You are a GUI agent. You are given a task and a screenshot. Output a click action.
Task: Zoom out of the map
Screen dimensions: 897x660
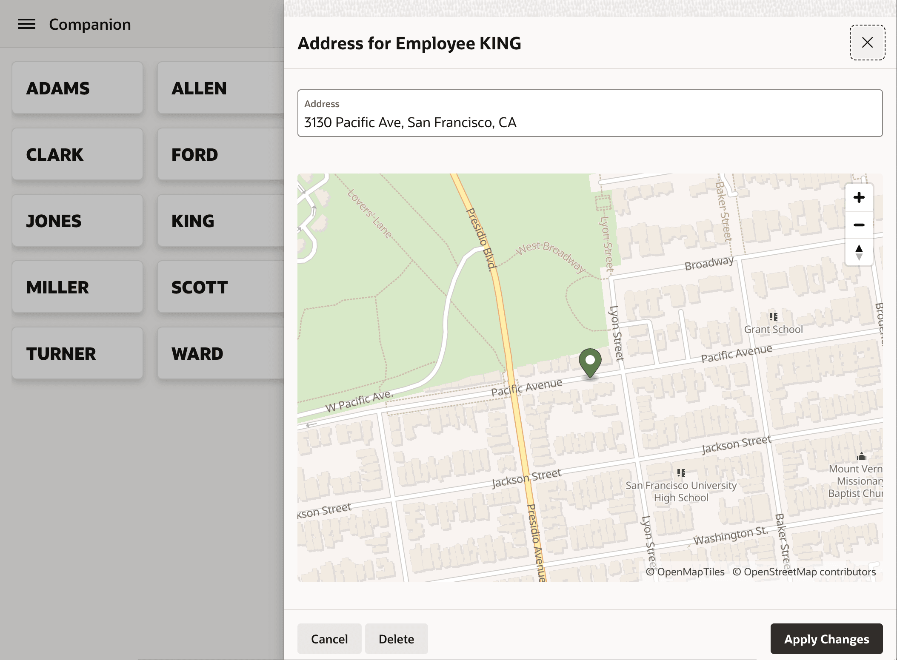[x=859, y=225]
